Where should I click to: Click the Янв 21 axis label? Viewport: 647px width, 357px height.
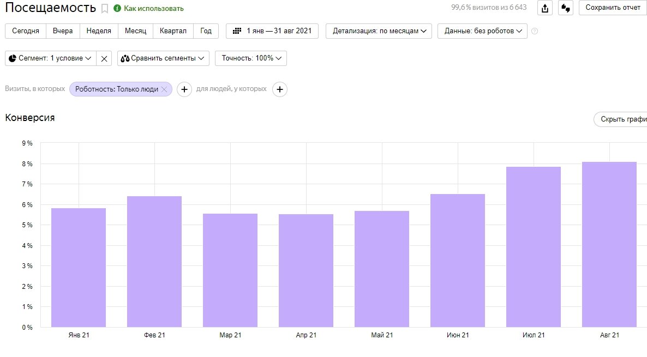click(x=79, y=335)
